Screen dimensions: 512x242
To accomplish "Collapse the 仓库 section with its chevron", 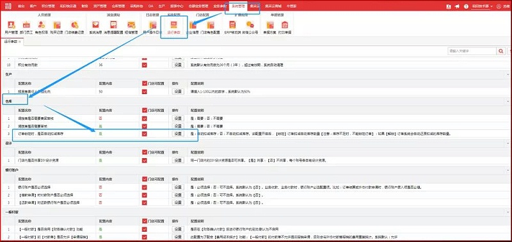I will pos(508,102).
